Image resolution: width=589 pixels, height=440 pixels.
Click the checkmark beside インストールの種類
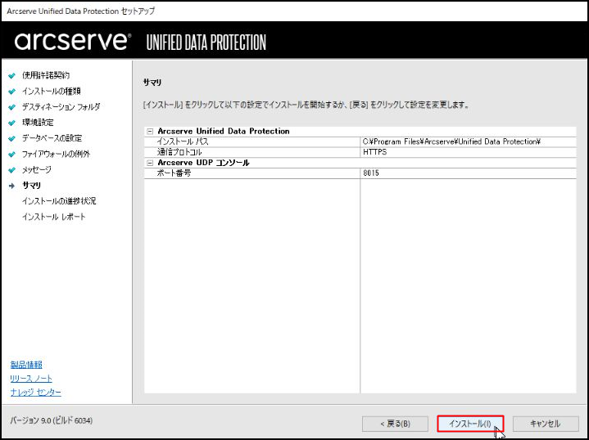pos(11,91)
